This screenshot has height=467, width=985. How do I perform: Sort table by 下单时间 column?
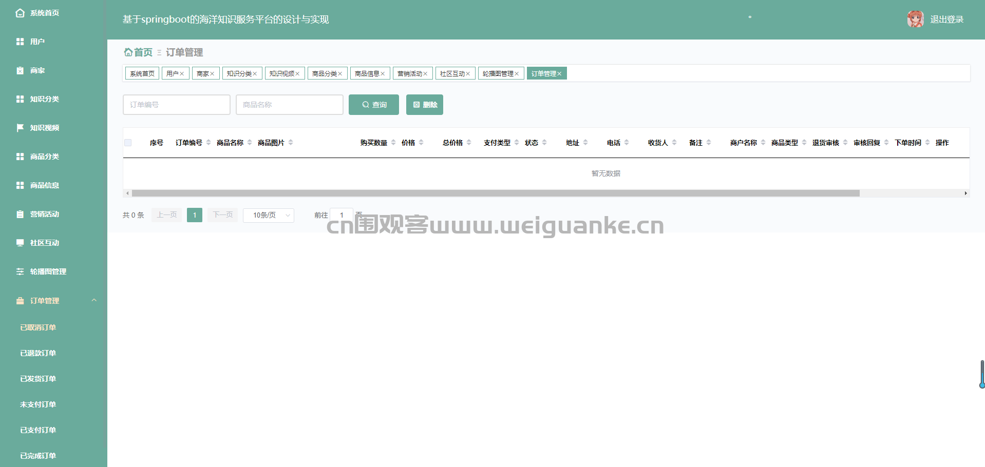[x=927, y=143]
